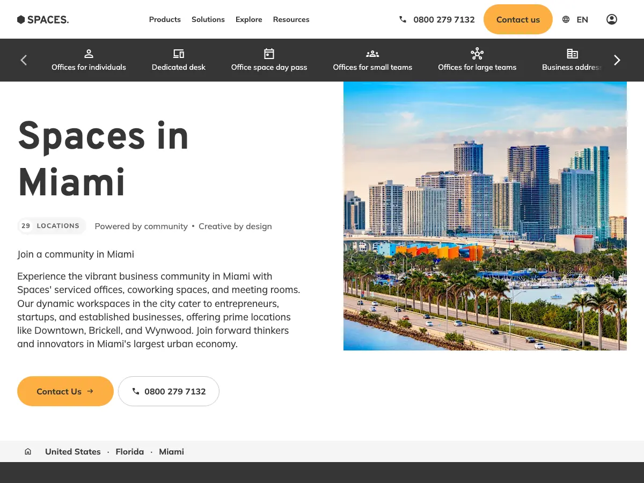Open the Resources menu
This screenshot has width=644, height=483.
pos(291,19)
